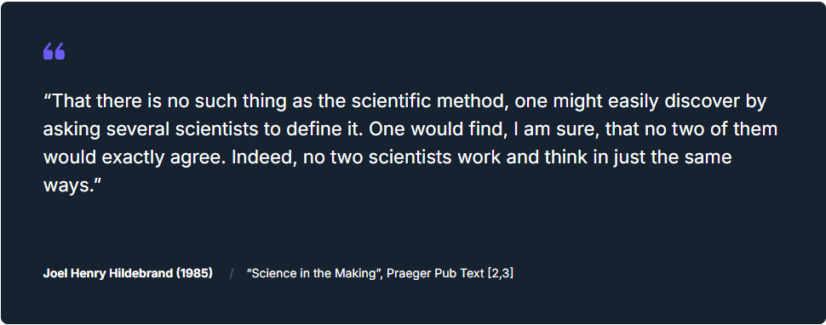Click the word "ways." ending the quote
This screenshot has width=826, height=325.
click(x=72, y=185)
